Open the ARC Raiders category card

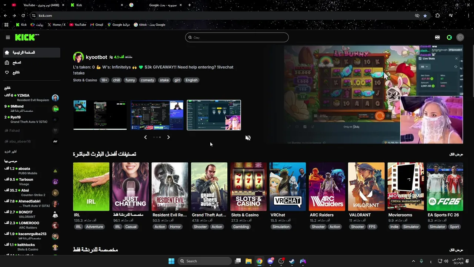click(327, 187)
